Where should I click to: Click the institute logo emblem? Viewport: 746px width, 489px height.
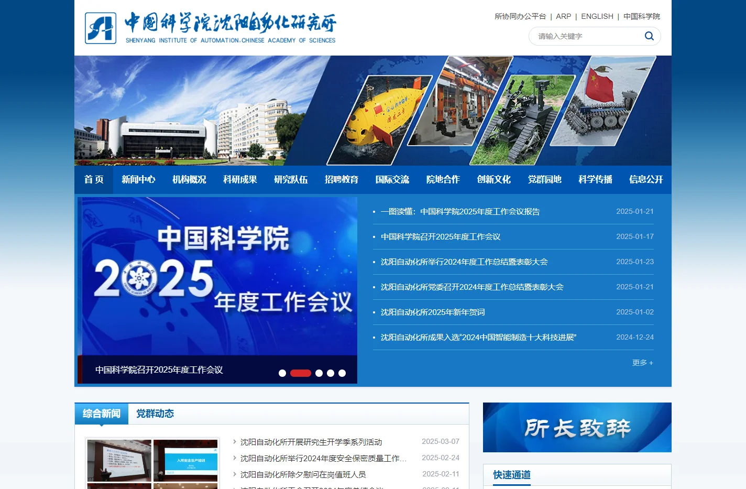coord(101,28)
